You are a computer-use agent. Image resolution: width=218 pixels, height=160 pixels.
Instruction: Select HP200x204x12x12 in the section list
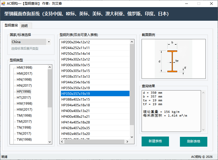[95, 42]
